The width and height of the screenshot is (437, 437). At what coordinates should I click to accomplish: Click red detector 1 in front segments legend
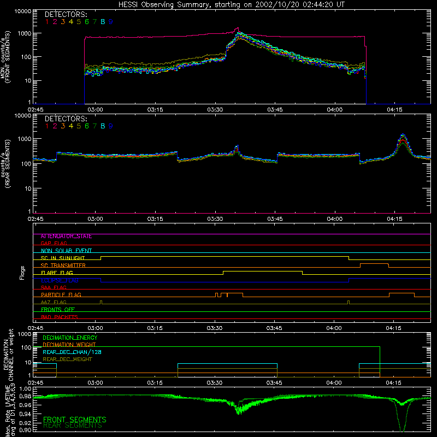point(47,21)
